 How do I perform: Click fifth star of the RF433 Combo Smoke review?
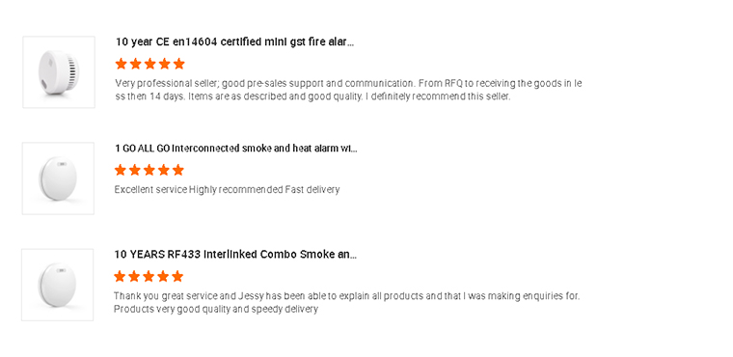[177, 276]
